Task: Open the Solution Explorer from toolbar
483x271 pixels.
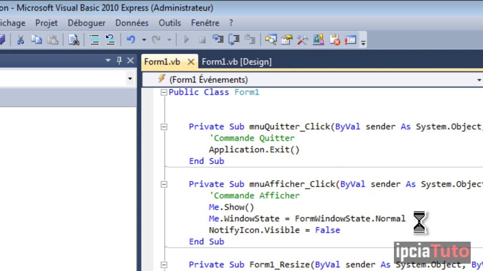Action: click(271, 40)
